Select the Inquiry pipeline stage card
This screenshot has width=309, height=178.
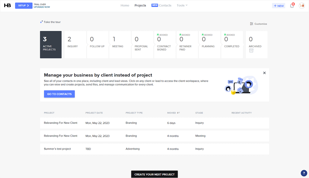coord(75,45)
